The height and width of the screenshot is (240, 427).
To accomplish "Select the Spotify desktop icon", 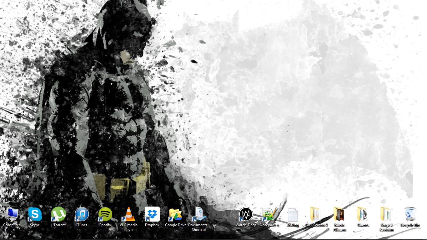I will (x=105, y=214).
